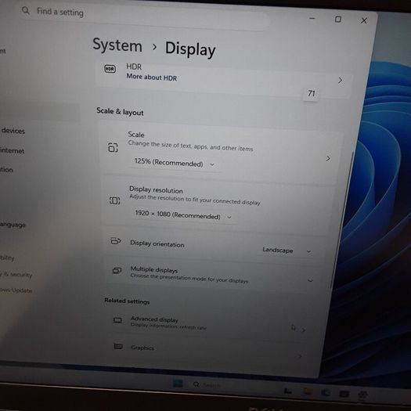
Task: Click the Advanced display monitor icon
Action: coord(117,320)
